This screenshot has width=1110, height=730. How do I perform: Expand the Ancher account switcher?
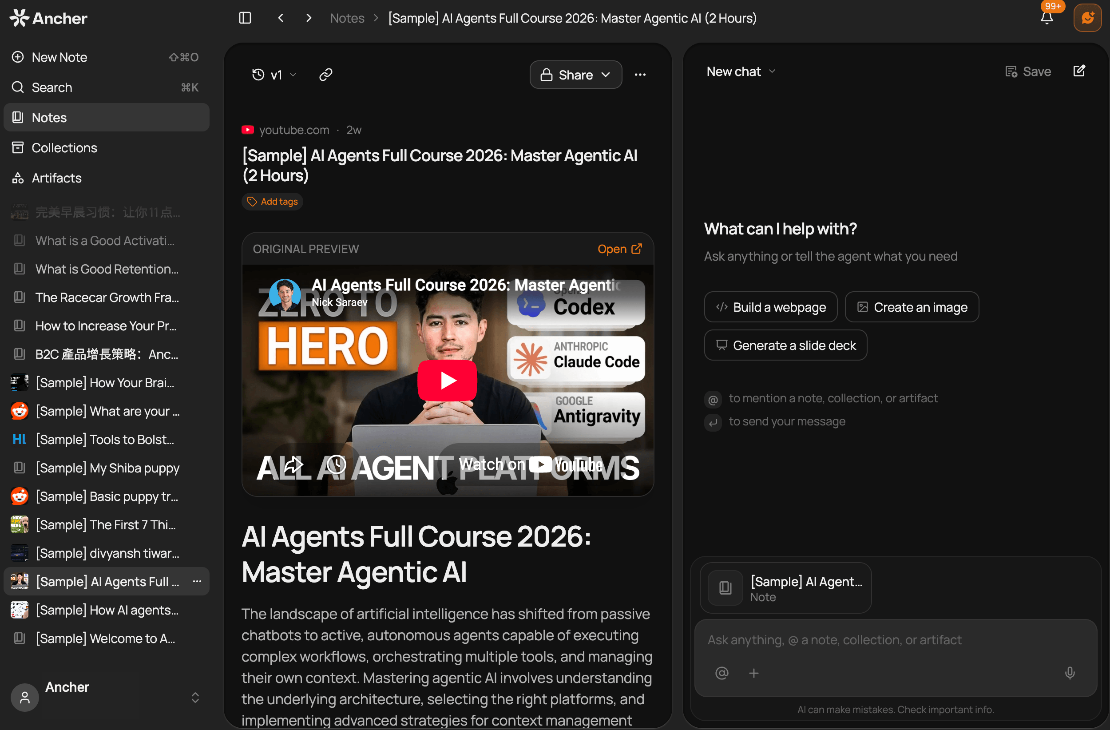(x=195, y=697)
